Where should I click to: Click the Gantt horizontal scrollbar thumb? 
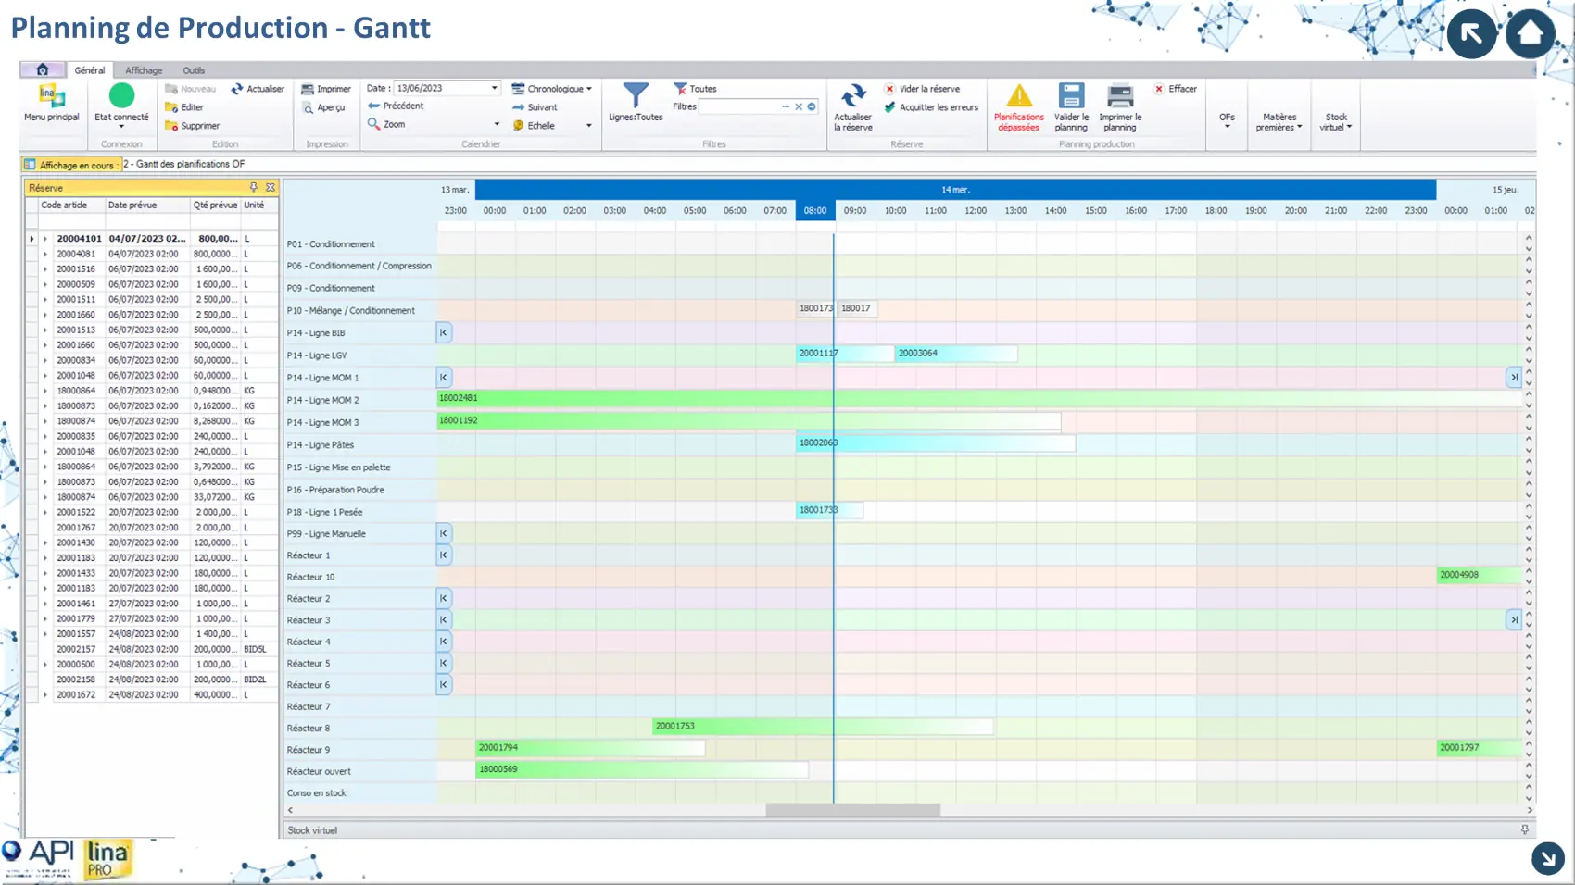tap(852, 810)
